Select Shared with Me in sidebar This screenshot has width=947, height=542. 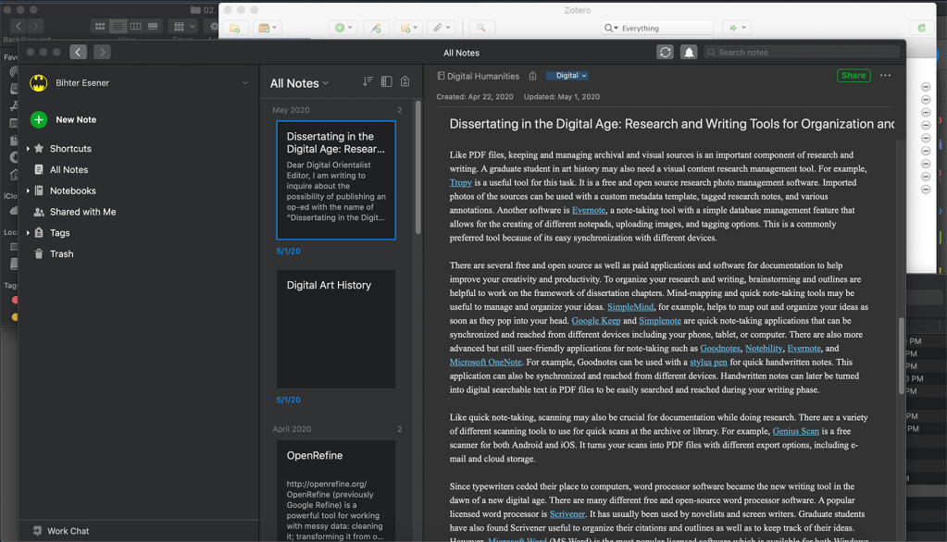click(x=82, y=212)
